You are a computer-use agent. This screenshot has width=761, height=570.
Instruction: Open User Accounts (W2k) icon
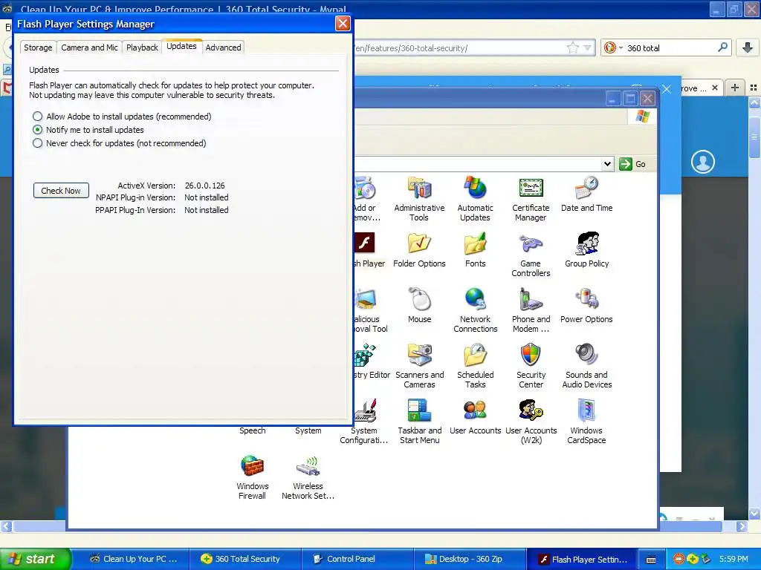(x=531, y=422)
